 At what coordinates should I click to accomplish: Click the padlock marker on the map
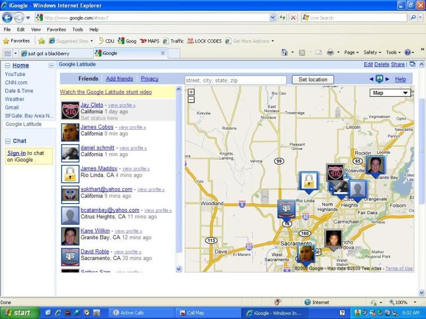pos(309,181)
